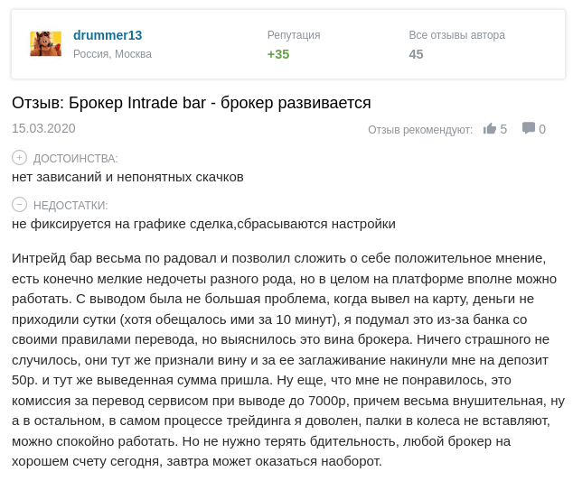The width and height of the screenshot is (573, 481).
Task: Click the 'Репутация' label
Action: click(294, 35)
